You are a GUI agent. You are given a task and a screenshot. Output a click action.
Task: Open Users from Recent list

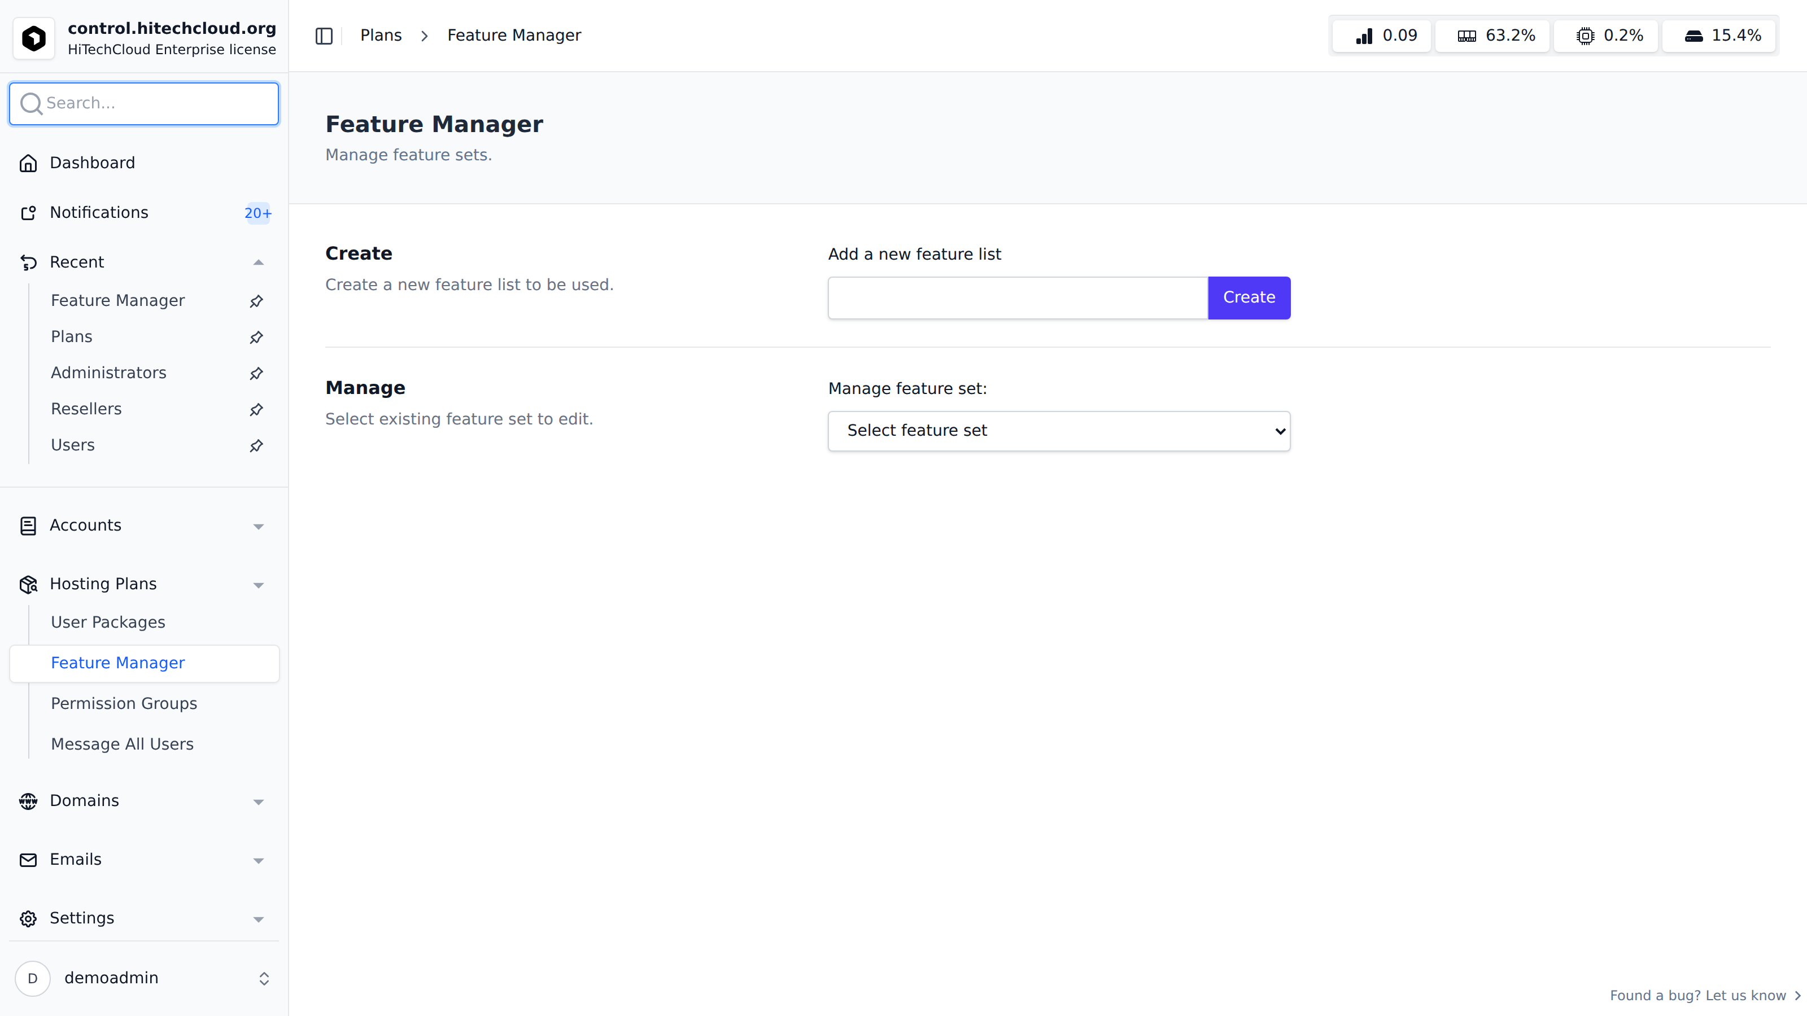point(73,446)
